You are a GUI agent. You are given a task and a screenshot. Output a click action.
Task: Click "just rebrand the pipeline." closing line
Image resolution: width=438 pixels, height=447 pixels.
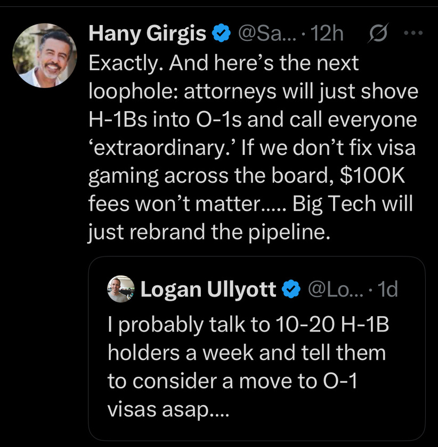(209, 233)
